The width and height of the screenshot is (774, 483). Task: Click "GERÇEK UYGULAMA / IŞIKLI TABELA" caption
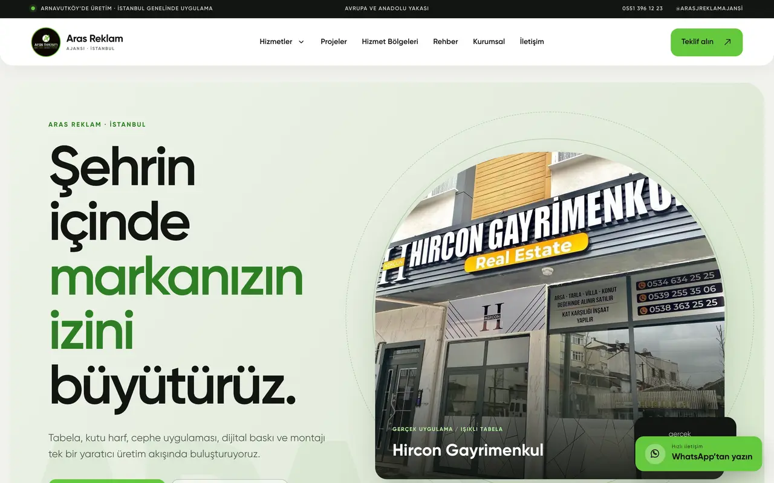pos(447,429)
